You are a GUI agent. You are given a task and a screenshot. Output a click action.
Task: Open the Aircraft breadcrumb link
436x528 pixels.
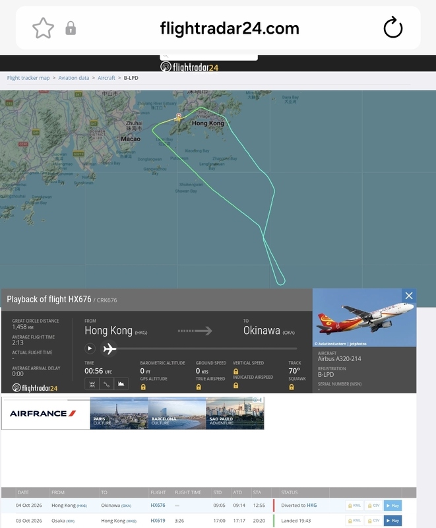click(106, 78)
